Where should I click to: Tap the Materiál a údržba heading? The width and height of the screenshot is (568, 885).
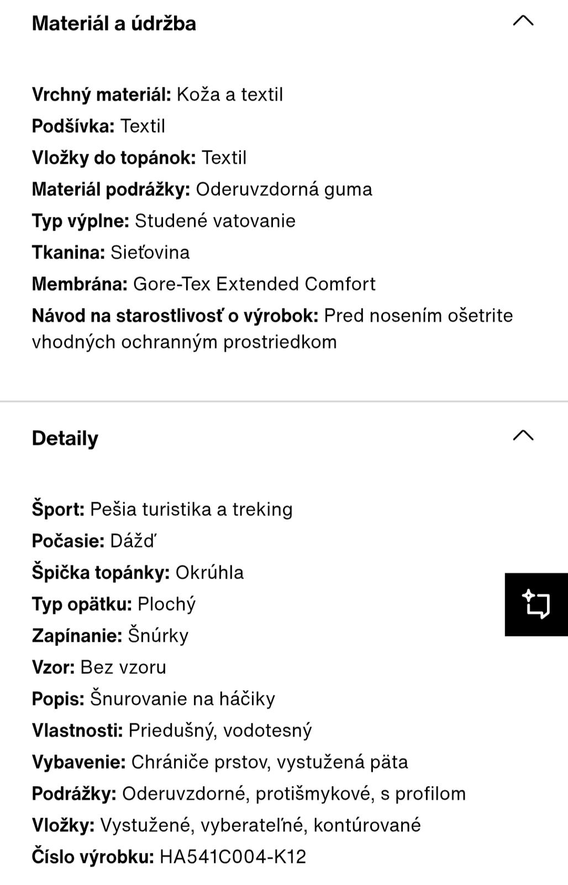click(114, 24)
